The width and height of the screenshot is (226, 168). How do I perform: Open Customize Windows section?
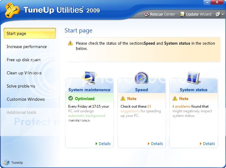coord(26,99)
